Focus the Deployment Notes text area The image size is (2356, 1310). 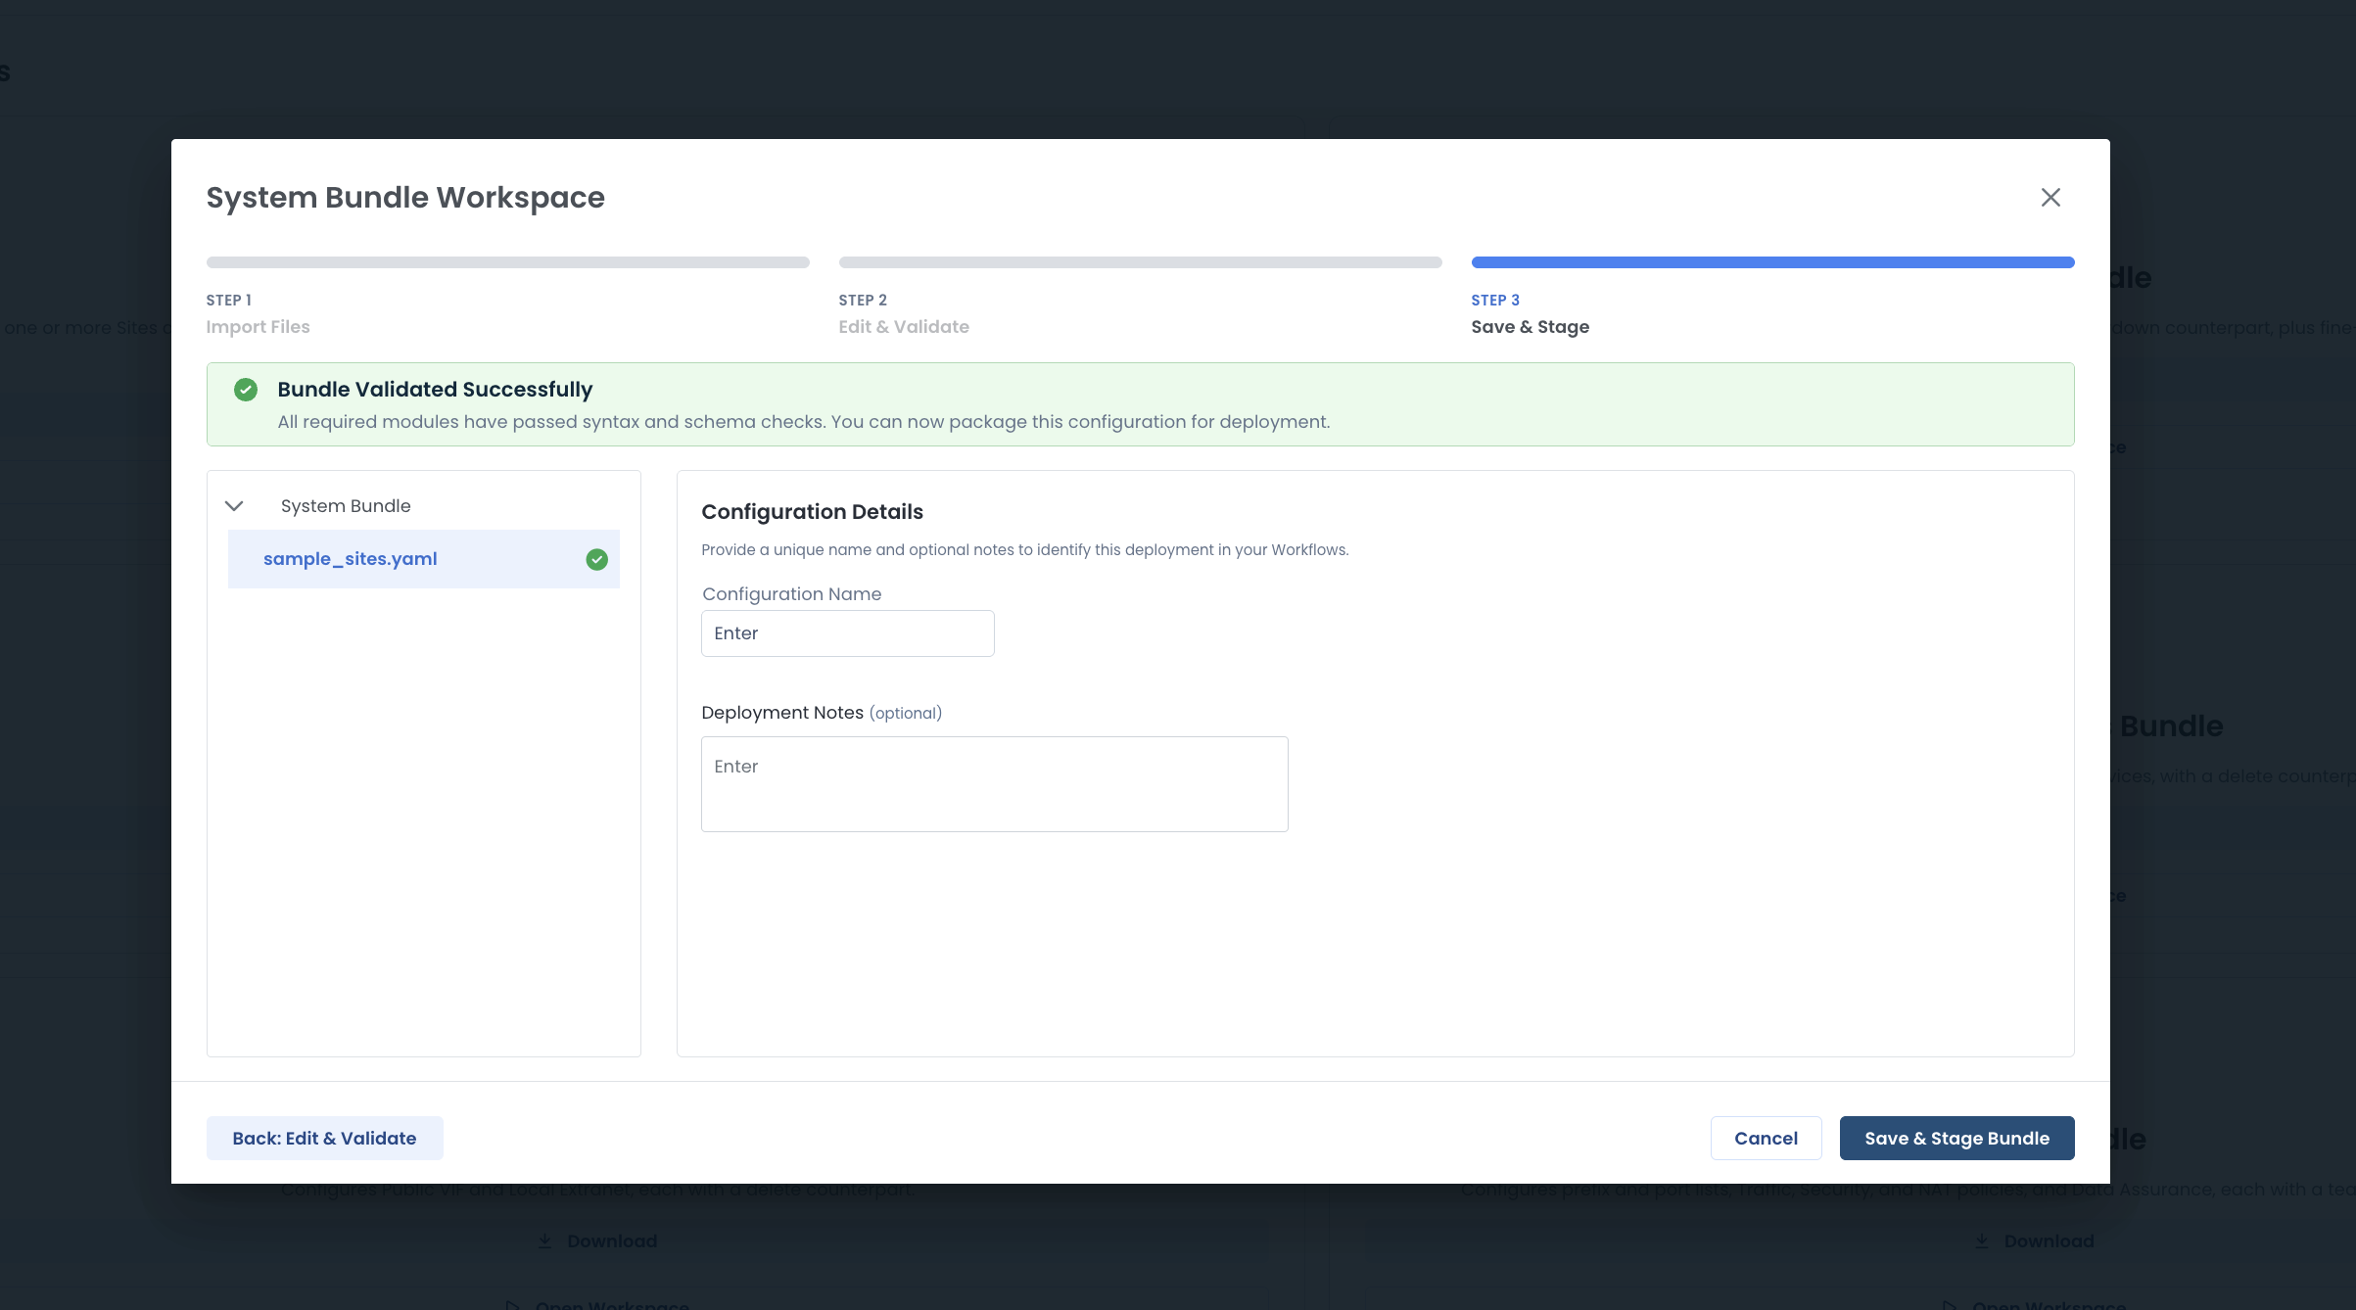995,784
